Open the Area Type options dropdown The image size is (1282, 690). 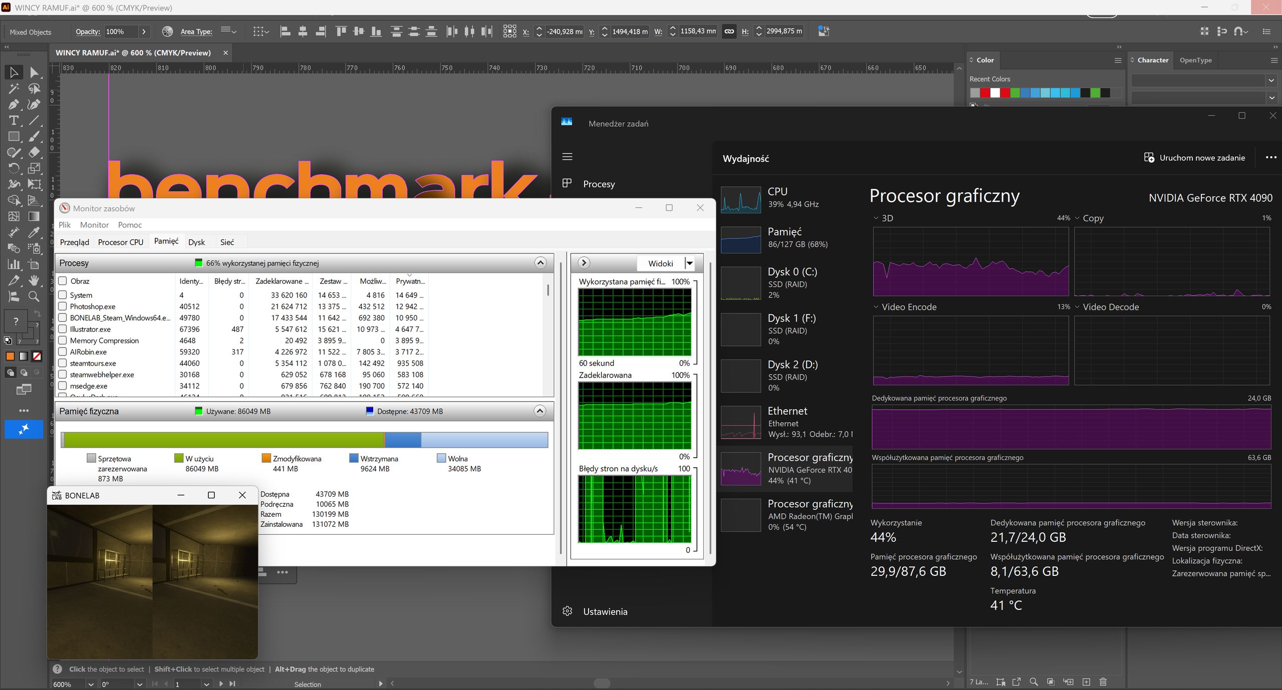pos(229,31)
